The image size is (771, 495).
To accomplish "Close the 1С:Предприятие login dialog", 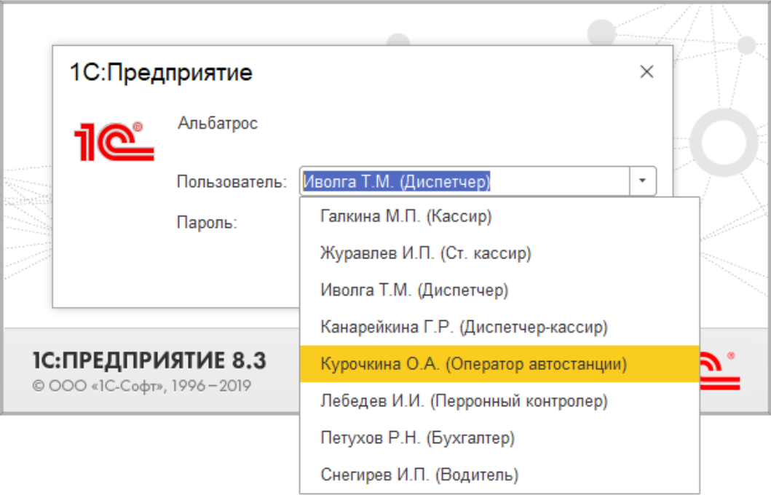I will (647, 72).
